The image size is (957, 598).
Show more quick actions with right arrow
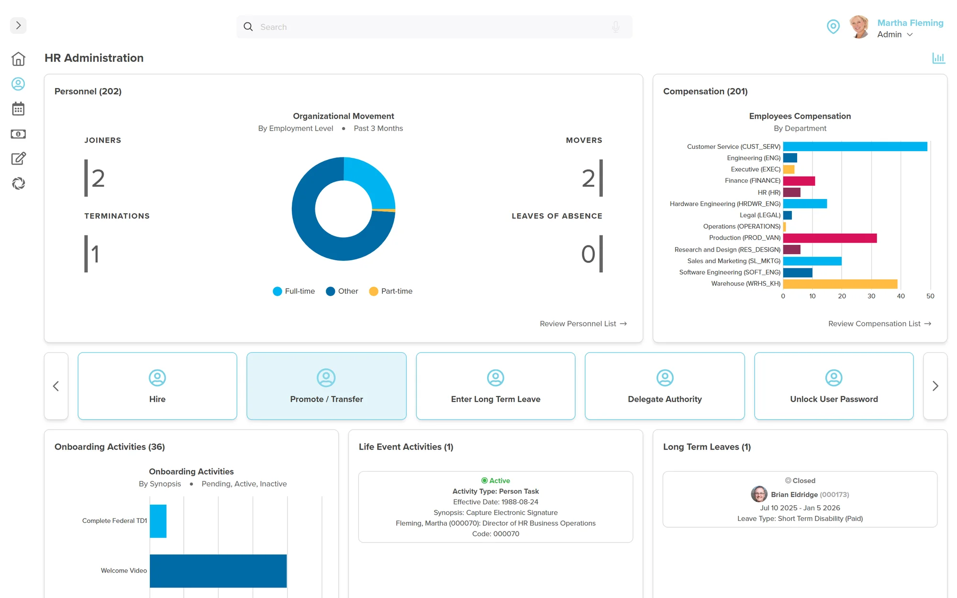click(x=935, y=386)
